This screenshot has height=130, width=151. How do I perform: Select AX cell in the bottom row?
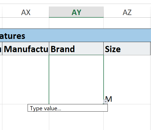(x=15, y=117)
